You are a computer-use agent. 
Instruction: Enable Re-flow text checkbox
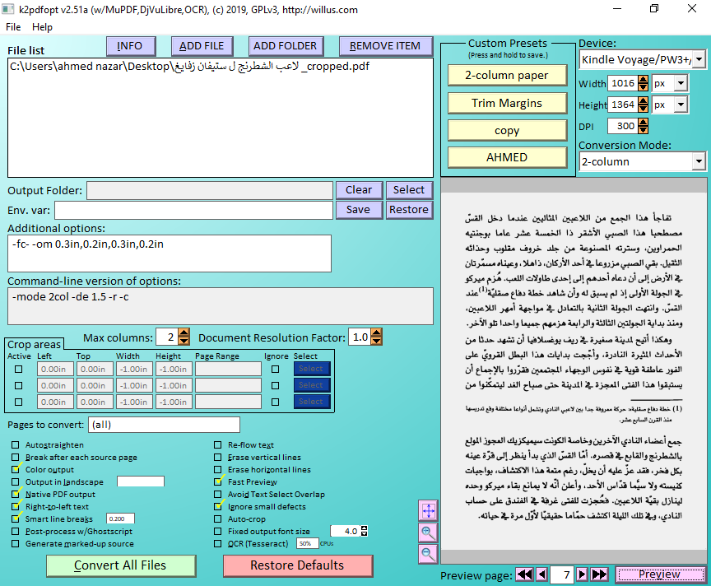pyautogui.click(x=218, y=444)
